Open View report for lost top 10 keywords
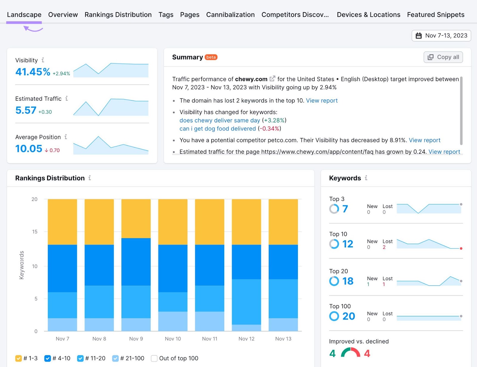477x367 pixels. coord(322,101)
